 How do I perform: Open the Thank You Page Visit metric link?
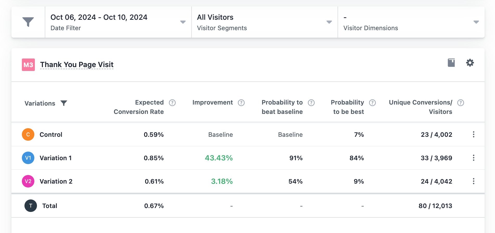pos(77,64)
